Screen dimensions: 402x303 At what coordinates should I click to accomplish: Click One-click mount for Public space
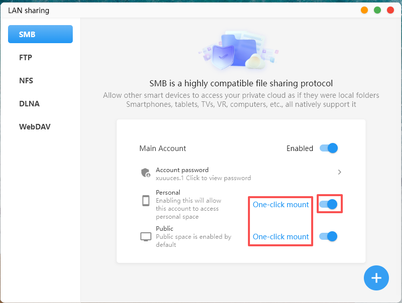click(x=281, y=237)
